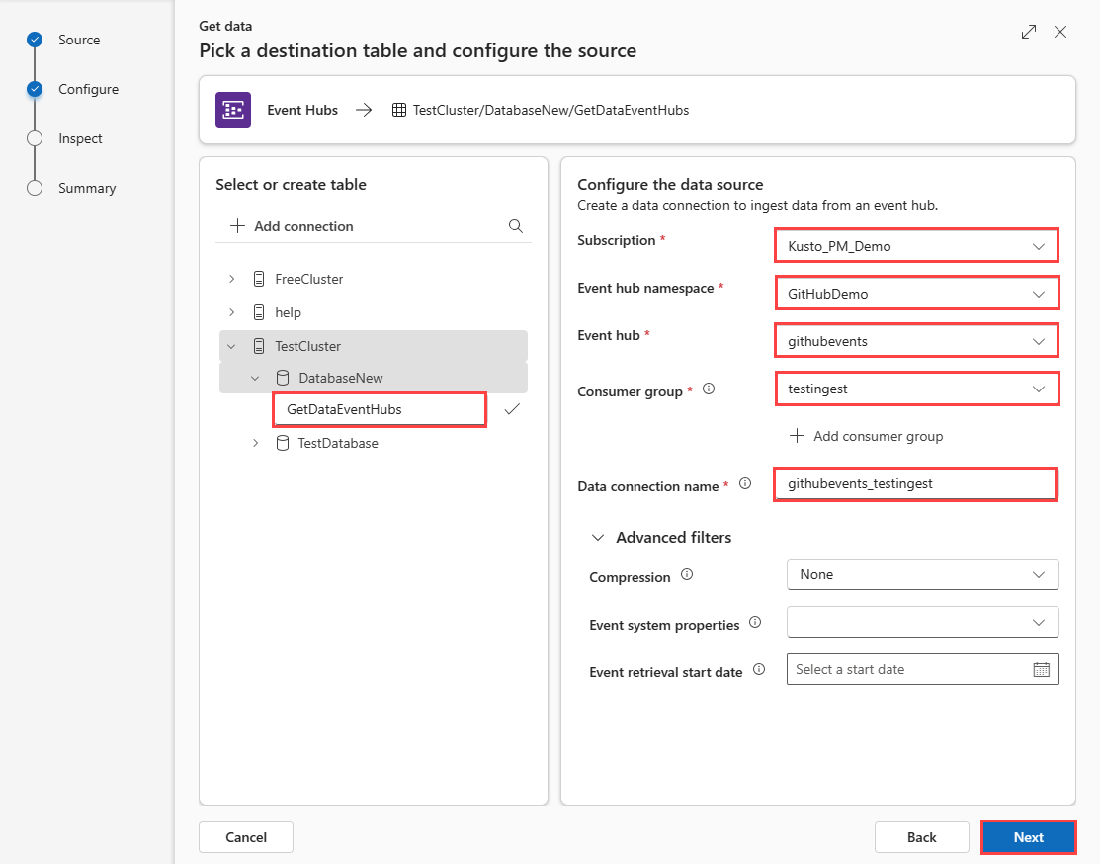Open the Event hub namespace dropdown

(x=915, y=294)
